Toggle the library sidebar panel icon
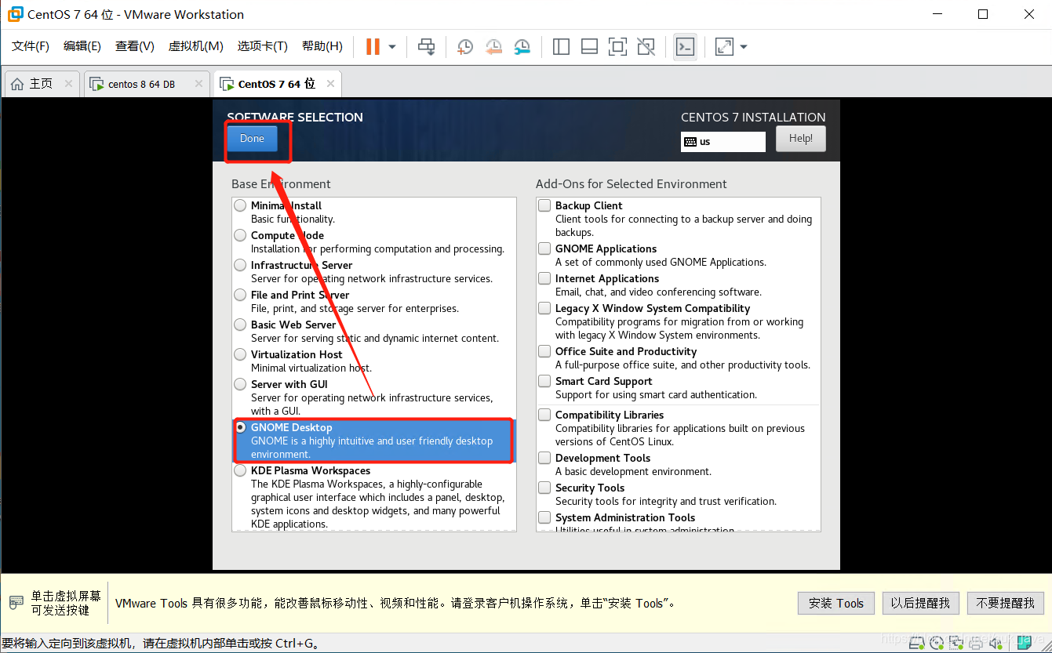Screen dimensions: 1052x653 pyautogui.click(x=561, y=47)
